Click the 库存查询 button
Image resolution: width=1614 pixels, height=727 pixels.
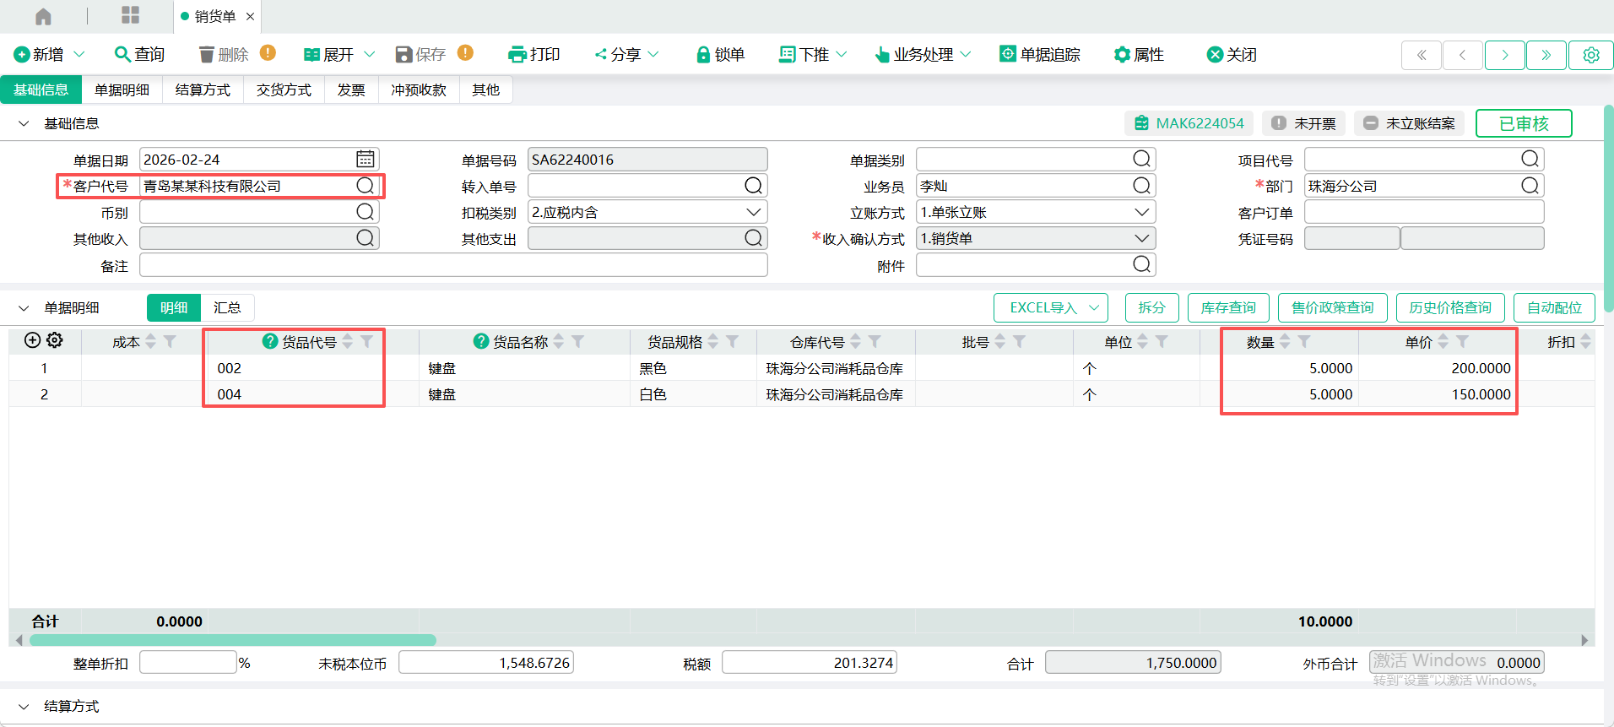click(x=1227, y=308)
